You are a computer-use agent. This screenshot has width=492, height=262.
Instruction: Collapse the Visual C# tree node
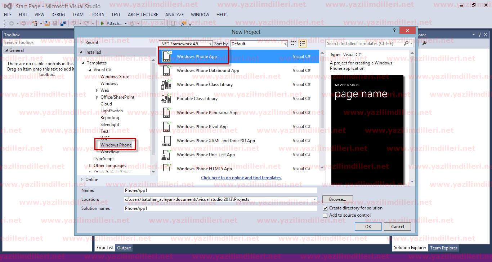[90, 70]
